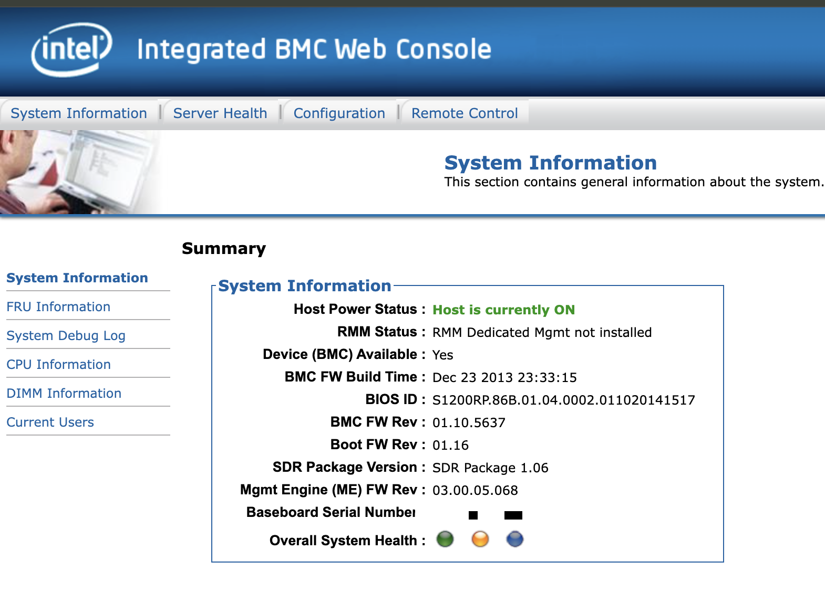Image resolution: width=825 pixels, height=593 pixels.
Task: Click the large System Information page heading
Action: coord(551,163)
